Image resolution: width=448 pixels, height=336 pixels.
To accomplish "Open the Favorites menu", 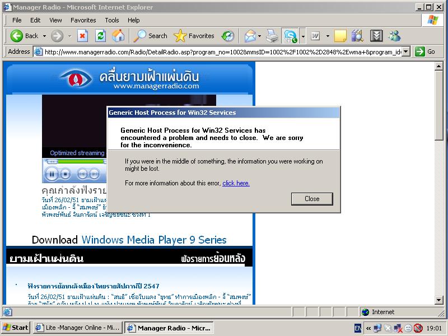I will [83, 20].
